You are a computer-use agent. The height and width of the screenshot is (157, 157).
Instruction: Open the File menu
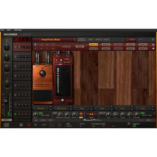[x=2, y=30]
